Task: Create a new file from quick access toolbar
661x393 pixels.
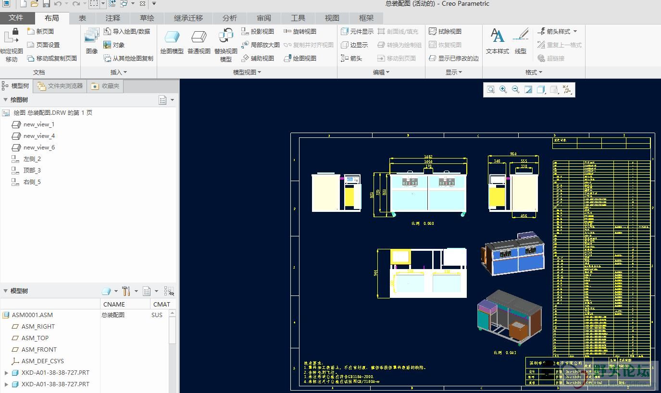Action: [23, 4]
